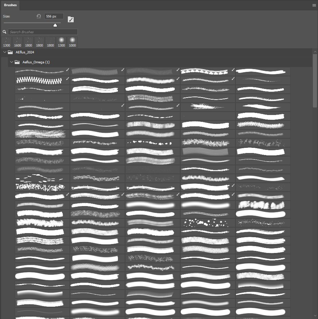Viewport: 318px width, 319px height.
Task: Choose the scattered flat dashes brush preset
Action: pyautogui.click(x=42, y=178)
